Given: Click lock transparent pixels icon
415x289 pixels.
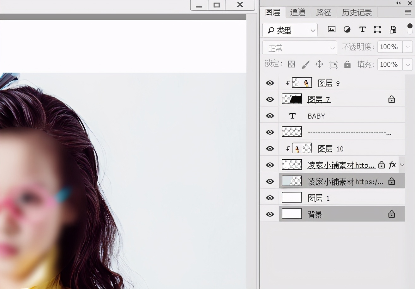Looking at the screenshot, I should point(292,64).
